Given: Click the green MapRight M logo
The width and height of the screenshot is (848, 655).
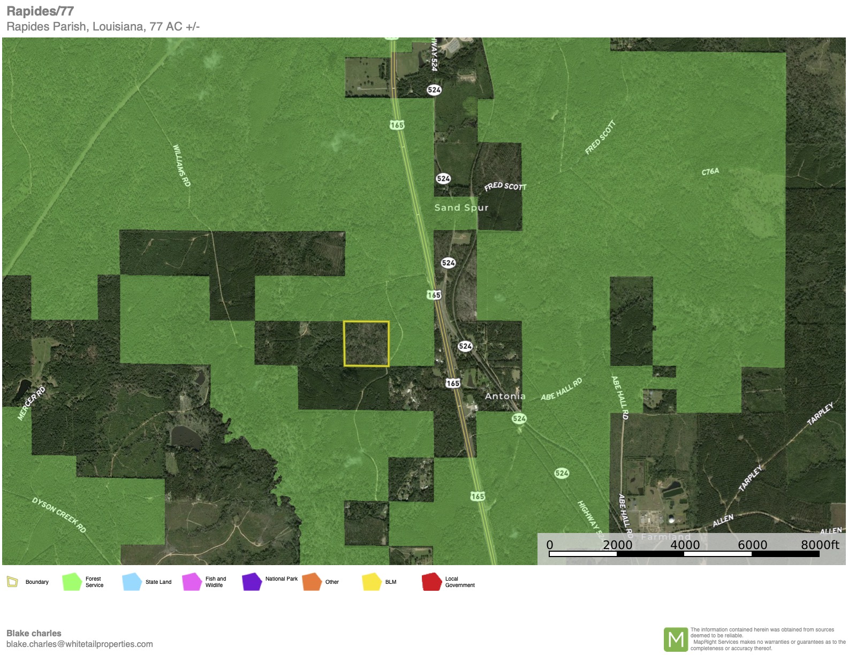Looking at the screenshot, I should [676, 639].
